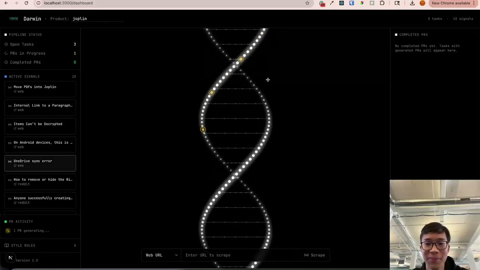Click the Style Rules book icon
The height and width of the screenshot is (270, 480).
click(6, 245)
